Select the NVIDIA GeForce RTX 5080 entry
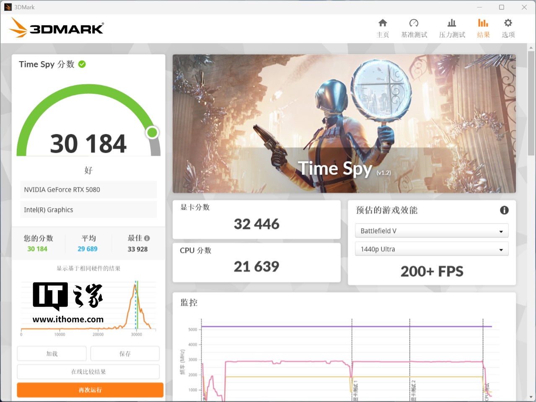The width and height of the screenshot is (536, 402). click(x=88, y=190)
